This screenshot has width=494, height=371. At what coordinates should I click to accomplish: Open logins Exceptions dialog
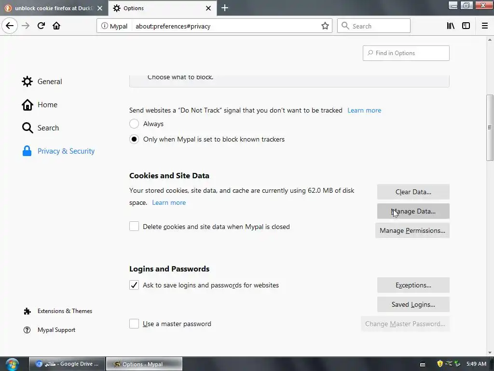[413, 285]
